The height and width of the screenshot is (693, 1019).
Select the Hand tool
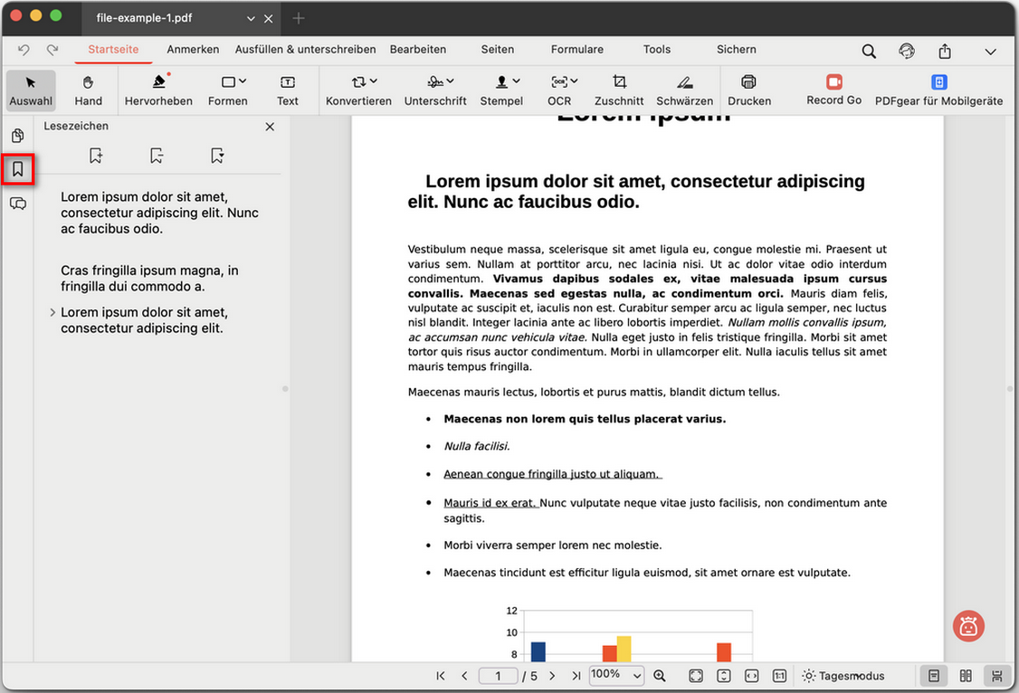(x=88, y=90)
